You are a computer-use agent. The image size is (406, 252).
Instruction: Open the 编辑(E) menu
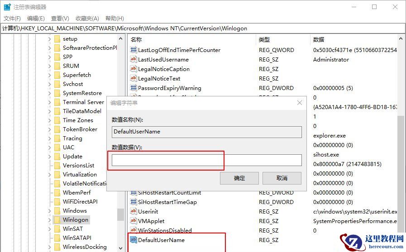click(36, 19)
